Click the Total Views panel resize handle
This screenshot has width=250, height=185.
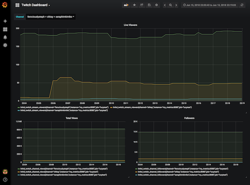[129, 177]
